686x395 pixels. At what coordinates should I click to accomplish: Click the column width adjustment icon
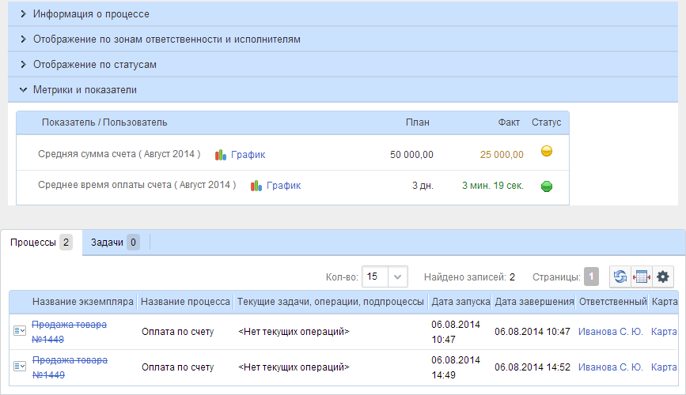[641, 276]
